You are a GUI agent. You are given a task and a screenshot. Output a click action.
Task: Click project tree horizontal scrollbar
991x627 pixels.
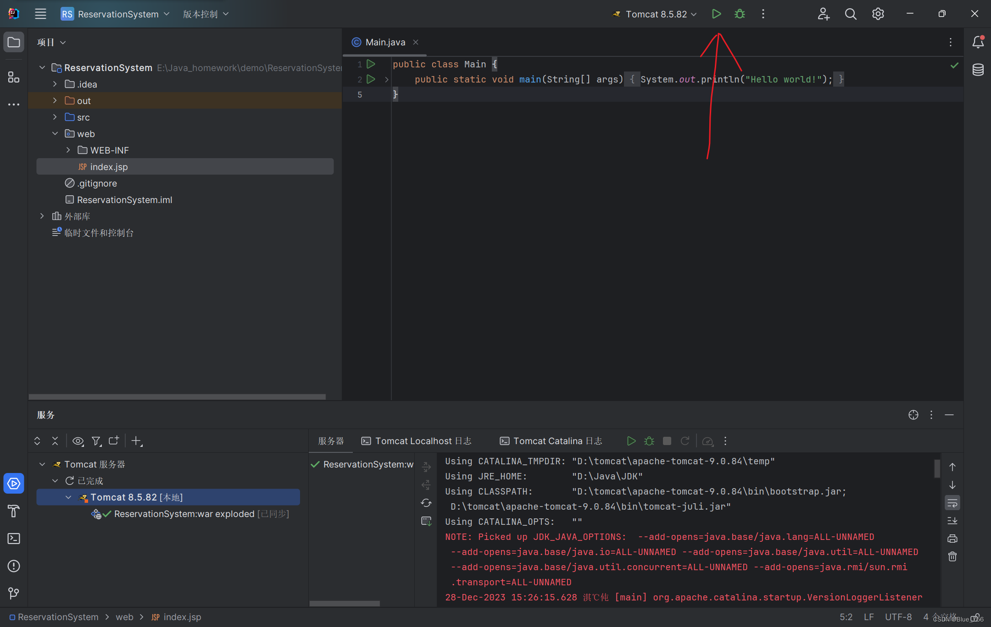point(177,396)
